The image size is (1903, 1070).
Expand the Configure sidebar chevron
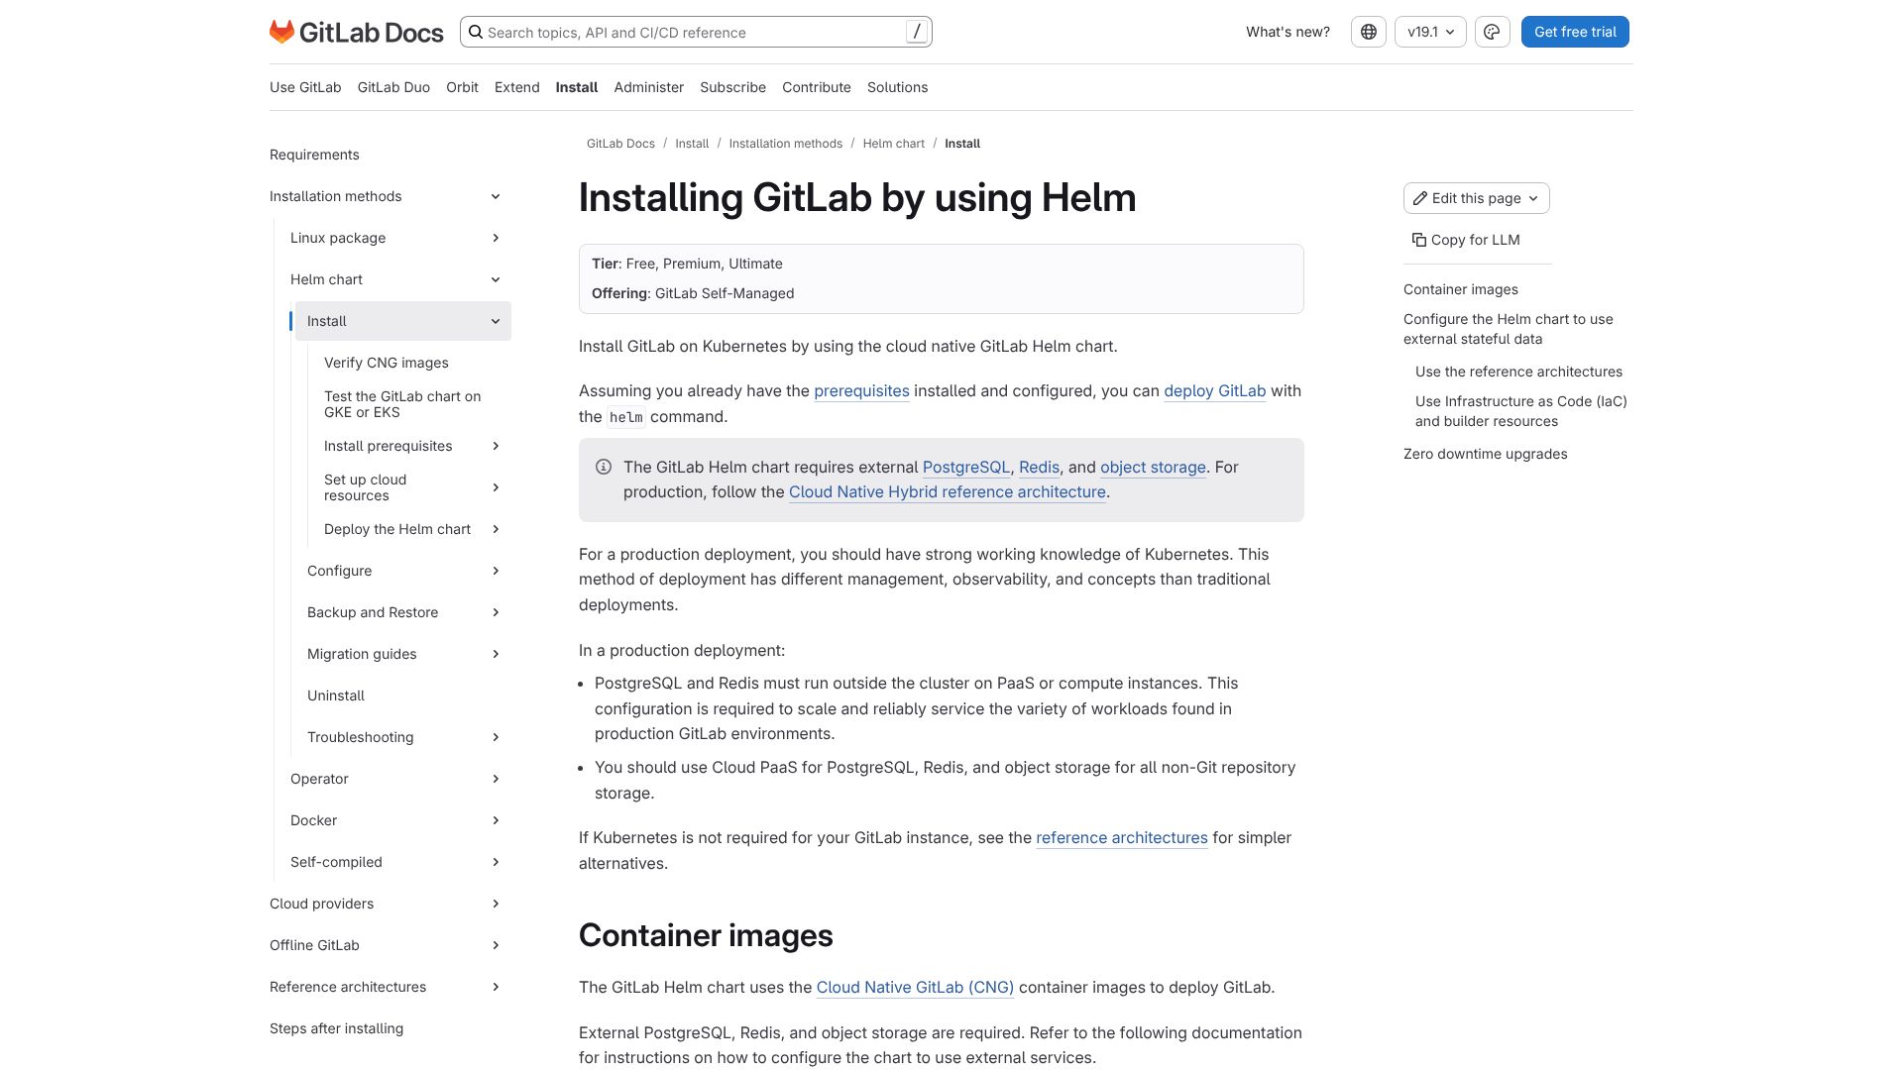tap(496, 571)
